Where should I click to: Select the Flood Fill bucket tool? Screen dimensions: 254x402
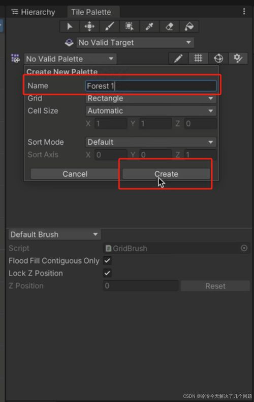point(189,26)
